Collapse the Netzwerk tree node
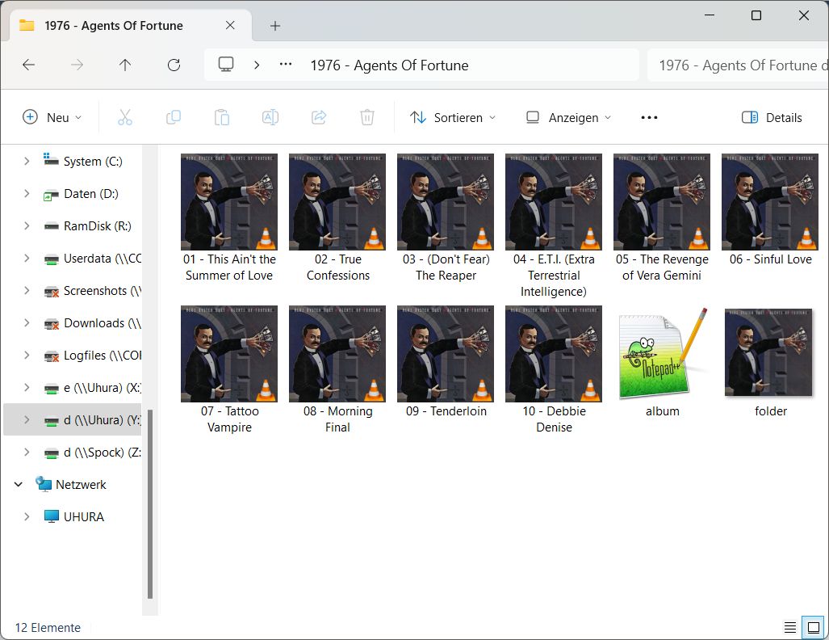Viewport: 829px width, 640px height. coord(19,484)
